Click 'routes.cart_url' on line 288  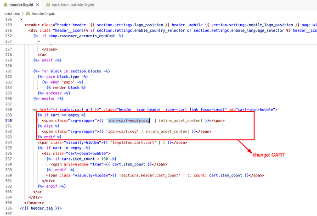pos(76,110)
